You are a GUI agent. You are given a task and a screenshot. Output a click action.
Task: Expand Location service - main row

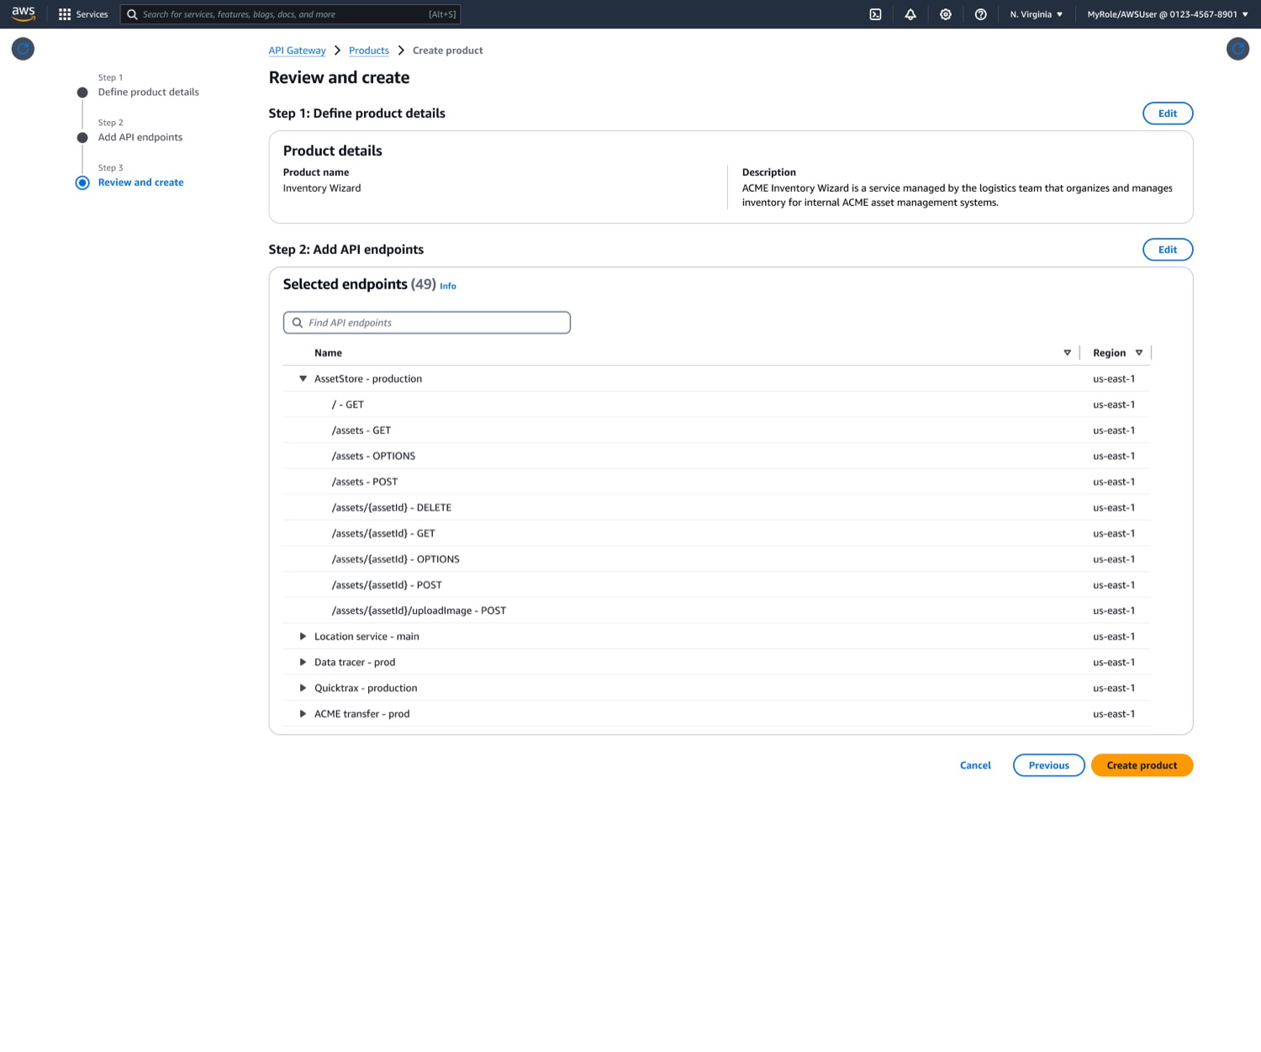[x=303, y=637]
